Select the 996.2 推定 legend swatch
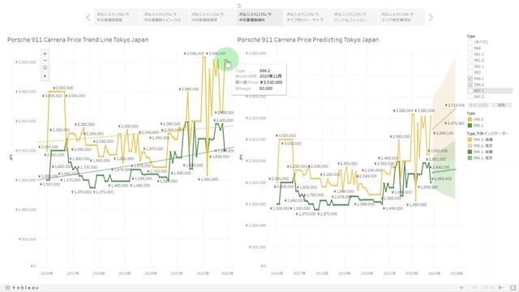 pyautogui.click(x=470, y=146)
